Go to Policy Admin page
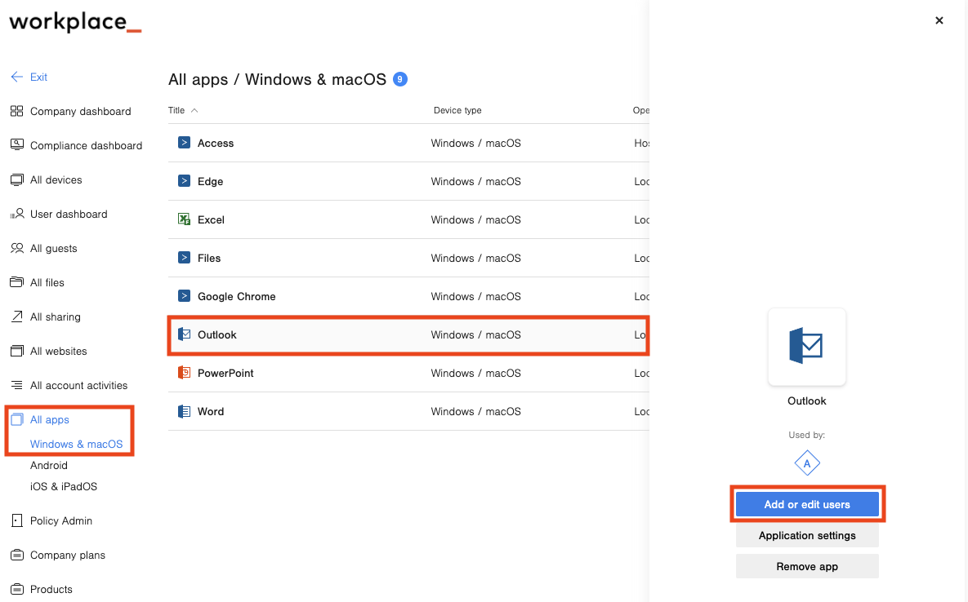This screenshot has height=602, width=968. 61,520
